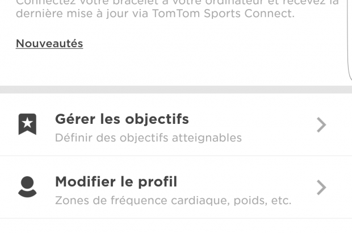352x233 pixels.
Task: Click the gray separator band above Gérer les objectifs
Action: pos(176,90)
